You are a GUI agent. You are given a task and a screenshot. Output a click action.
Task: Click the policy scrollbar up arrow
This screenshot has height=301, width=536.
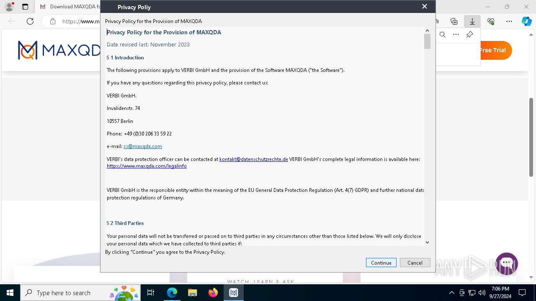[x=427, y=31]
